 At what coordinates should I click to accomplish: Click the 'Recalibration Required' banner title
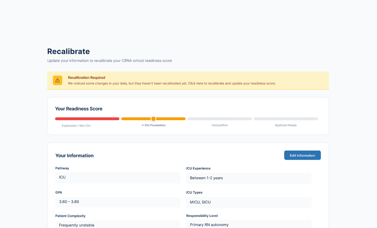(87, 78)
